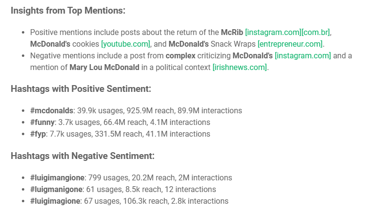The height and width of the screenshot is (211, 366).
Task: Click the bold #funny hashtag
Action: pos(42,123)
